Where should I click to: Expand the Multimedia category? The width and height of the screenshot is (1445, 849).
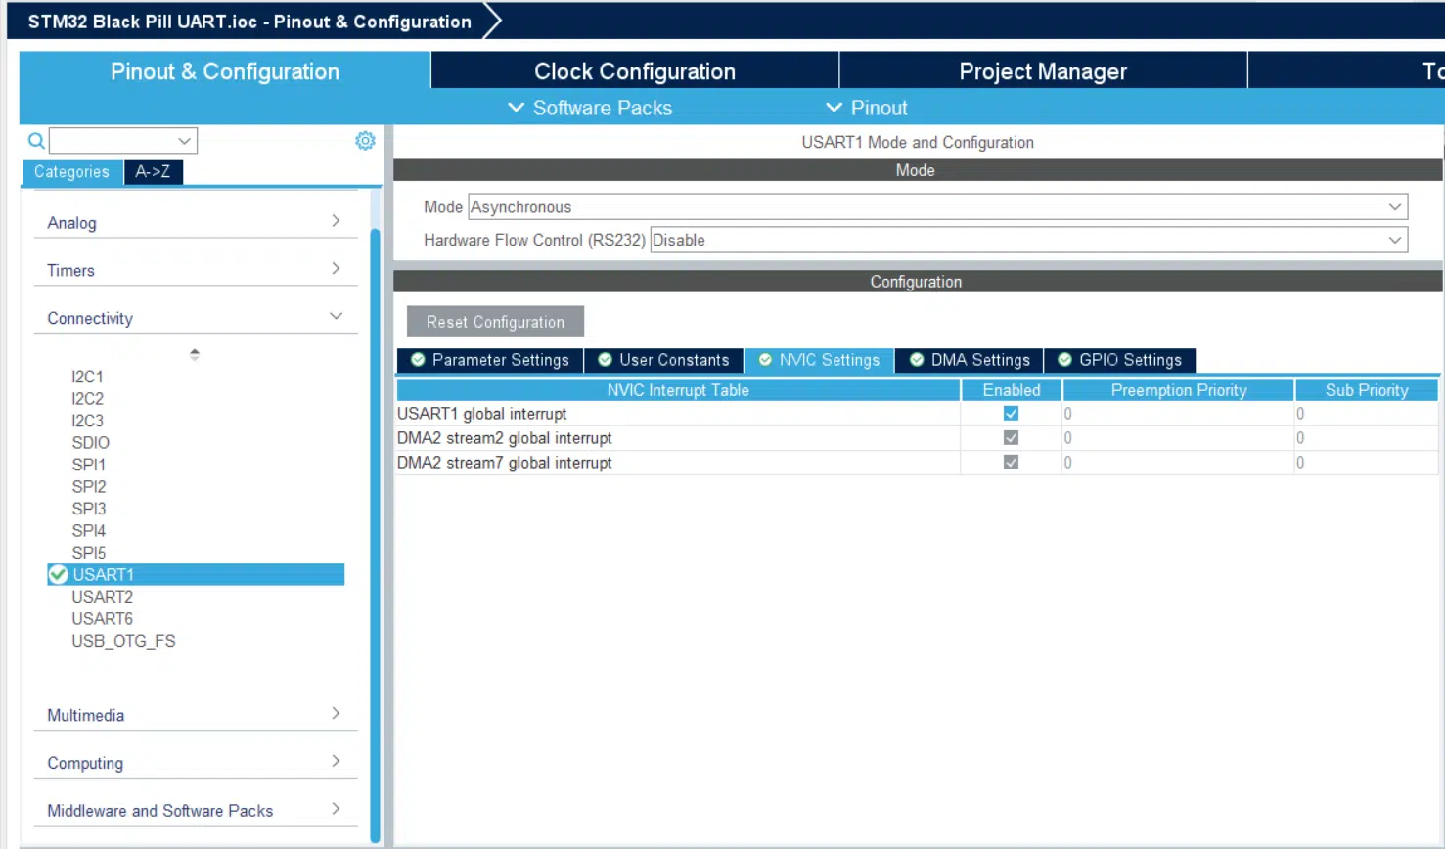196,715
